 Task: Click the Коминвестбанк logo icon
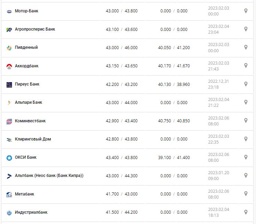[9, 121]
